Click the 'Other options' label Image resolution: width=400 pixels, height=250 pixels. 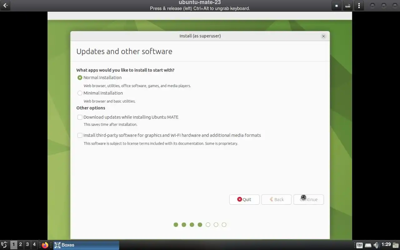[x=91, y=108]
